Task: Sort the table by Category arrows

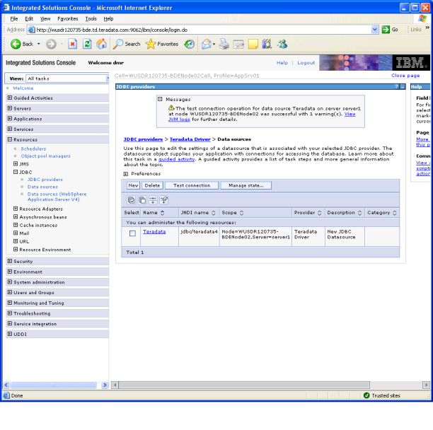Action: pos(395,213)
